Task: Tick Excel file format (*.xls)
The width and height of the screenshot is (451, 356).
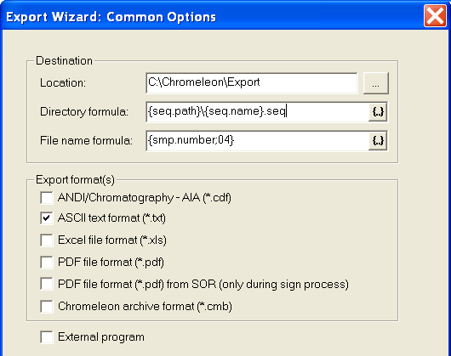Action: click(47, 240)
